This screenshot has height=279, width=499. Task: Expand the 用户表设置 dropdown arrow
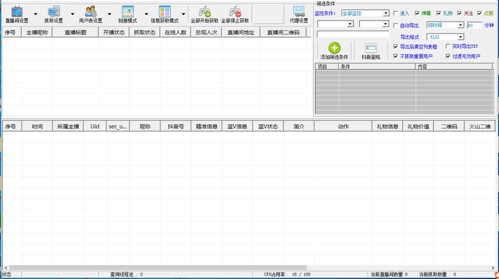point(109,14)
